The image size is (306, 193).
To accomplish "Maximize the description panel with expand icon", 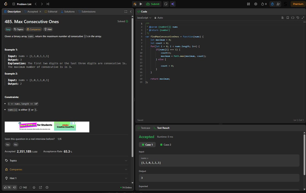I will [x=126, y=12].
